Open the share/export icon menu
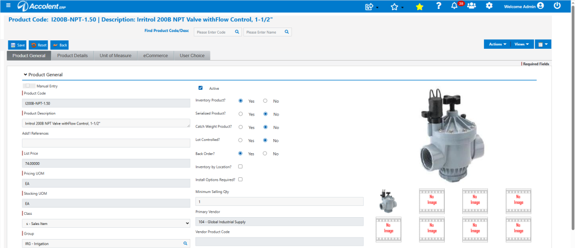This screenshot has width=575, height=248. (369, 7)
